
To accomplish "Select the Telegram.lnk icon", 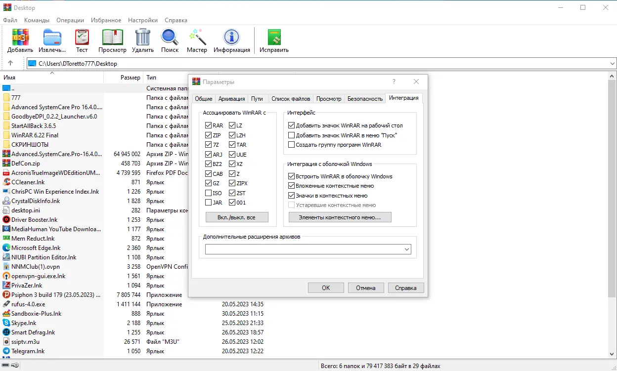I will click(6, 351).
